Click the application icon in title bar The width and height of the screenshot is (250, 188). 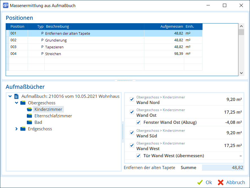5,5
